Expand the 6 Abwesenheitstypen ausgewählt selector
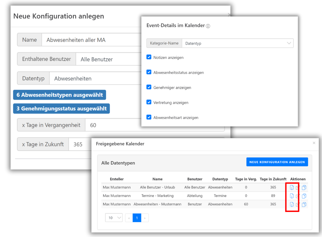The height and width of the screenshot is (237, 322). coord(59,95)
